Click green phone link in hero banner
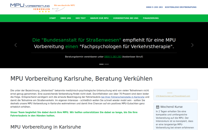The image size is (208, 130). pyautogui.click(x=113, y=57)
